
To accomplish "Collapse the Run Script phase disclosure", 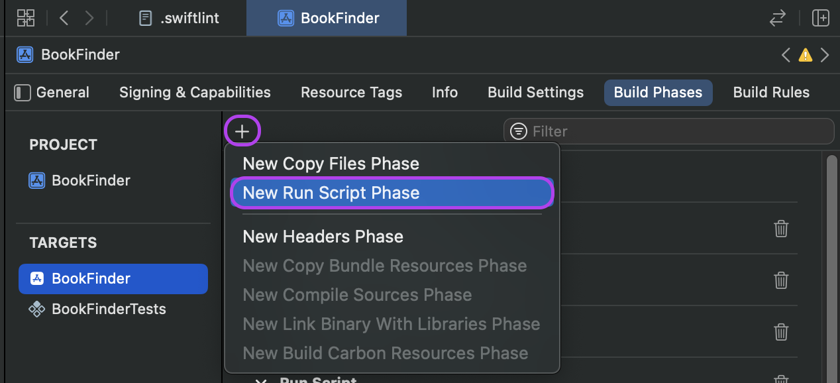I will pos(261,380).
